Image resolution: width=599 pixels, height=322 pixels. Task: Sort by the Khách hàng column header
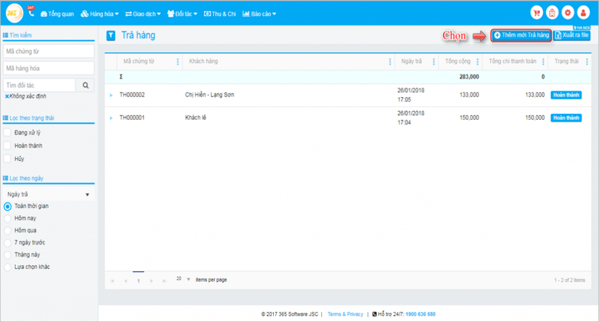coord(203,61)
